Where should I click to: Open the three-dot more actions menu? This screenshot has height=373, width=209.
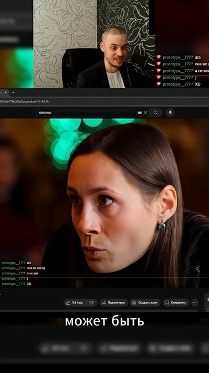tap(195, 302)
